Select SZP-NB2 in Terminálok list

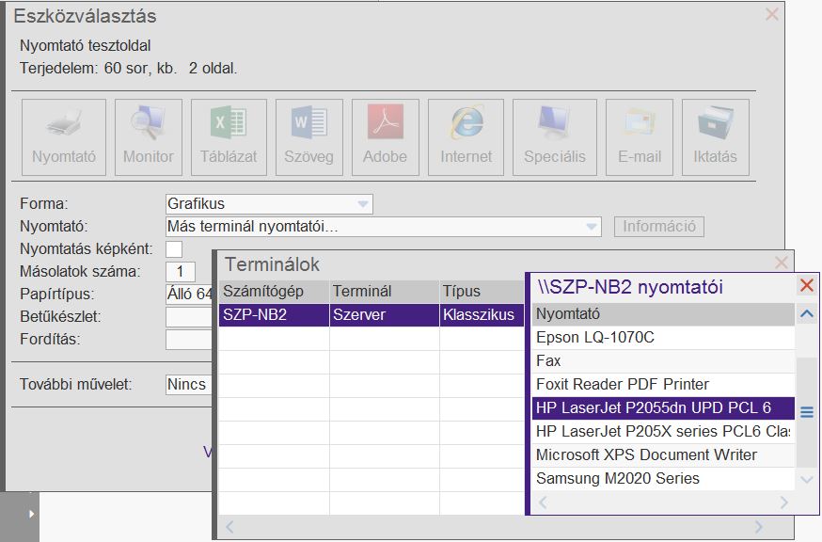(x=274, y=315)
